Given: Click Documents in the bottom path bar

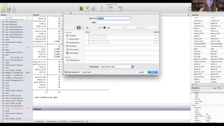Looking at the screenshot, I should point(51,121).
